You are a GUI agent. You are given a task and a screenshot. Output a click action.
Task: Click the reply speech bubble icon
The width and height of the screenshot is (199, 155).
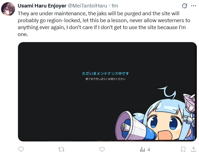pyautogui.click(x=21, y=149)
